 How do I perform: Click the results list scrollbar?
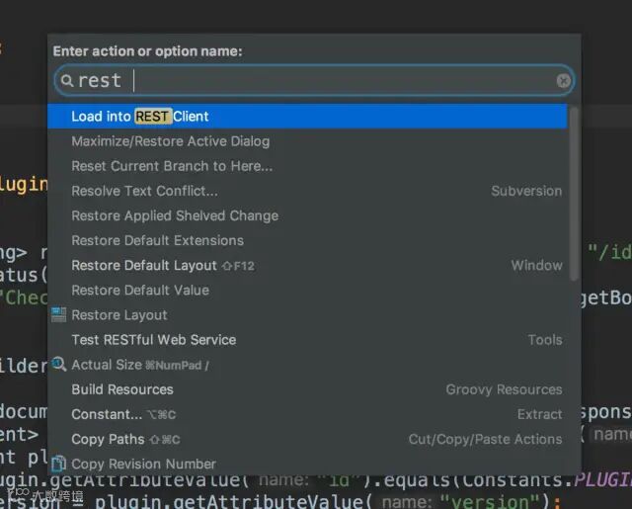pyautogui.click(x=575, y=194)
